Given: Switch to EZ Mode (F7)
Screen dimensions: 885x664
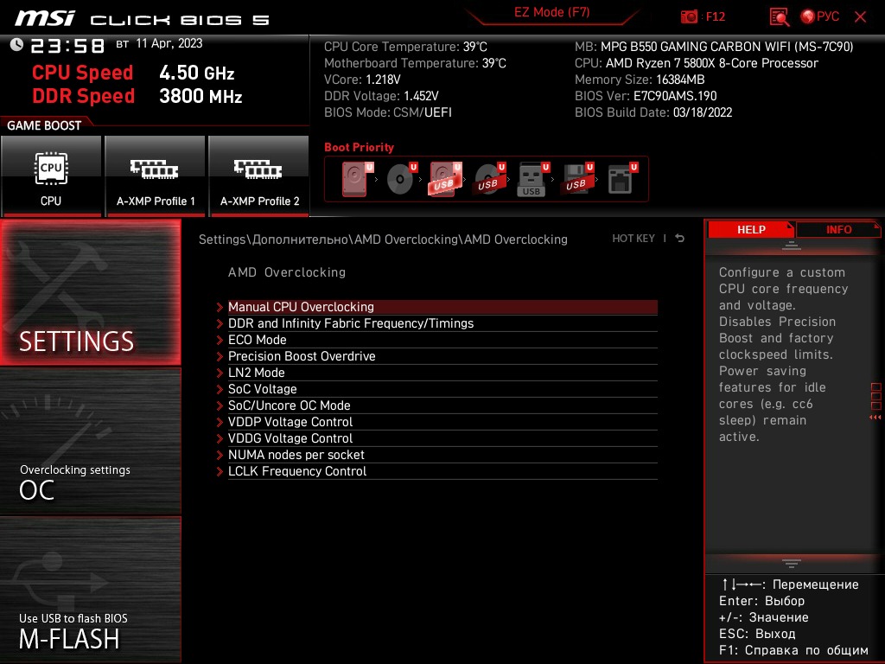Looking at the screenshot, I should pos(551,12).
